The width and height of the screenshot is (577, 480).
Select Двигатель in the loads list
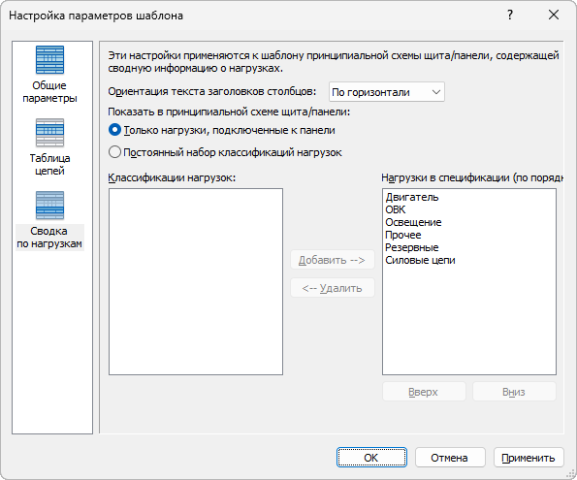[x=412, y=197]
